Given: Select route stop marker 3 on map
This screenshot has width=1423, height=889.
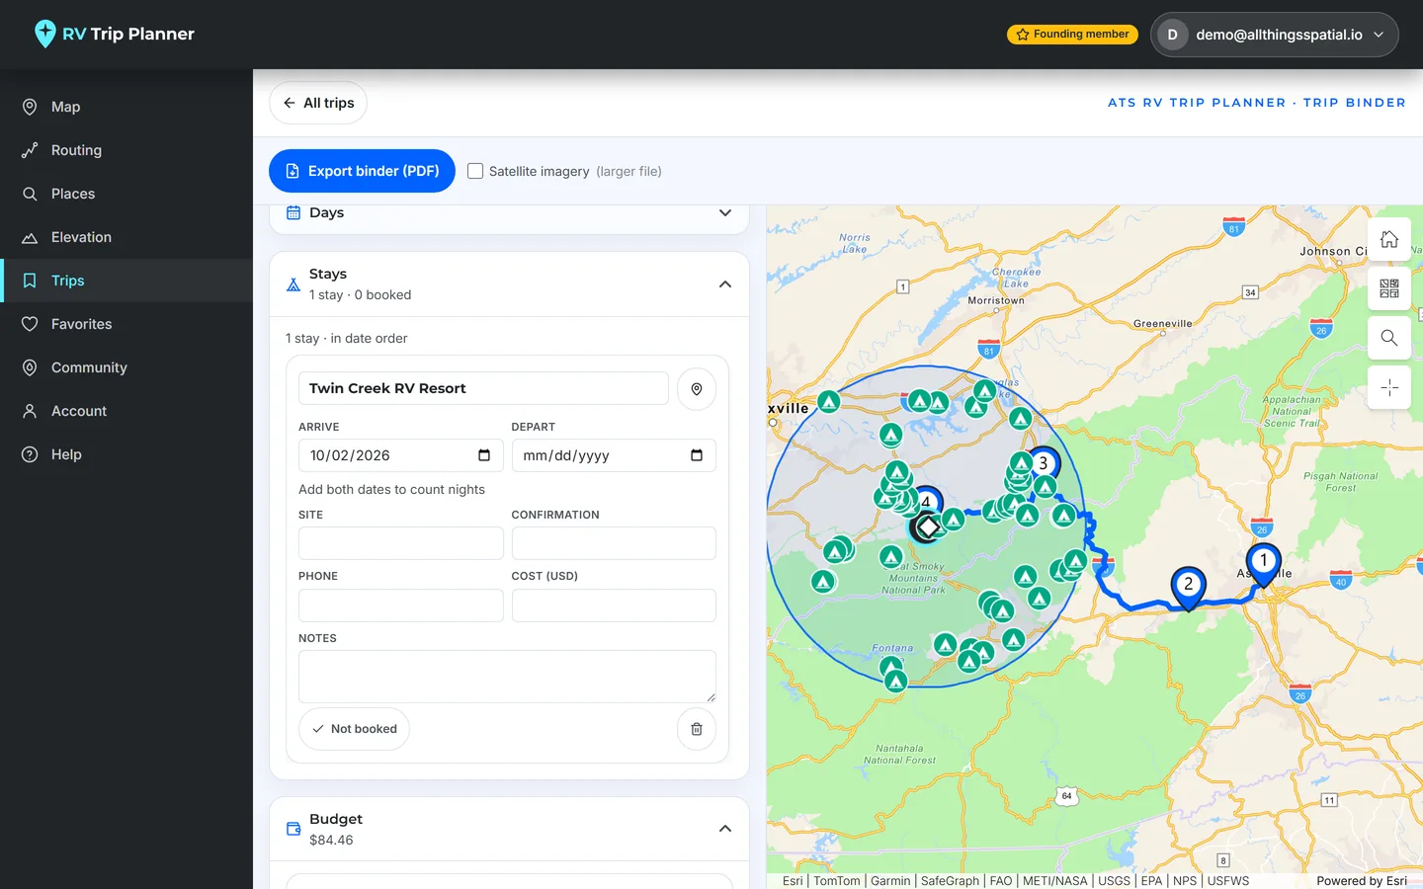Looking at the screenshot, I should tap(1044, 462).
